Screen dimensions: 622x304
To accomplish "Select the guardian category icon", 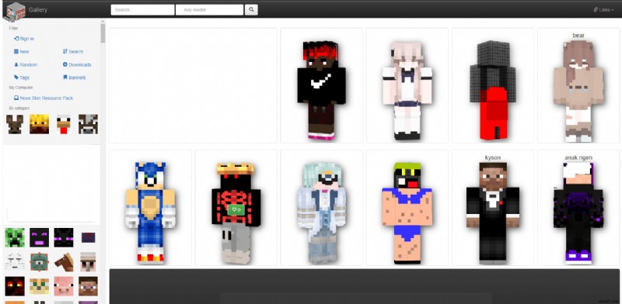I will 40,262.
